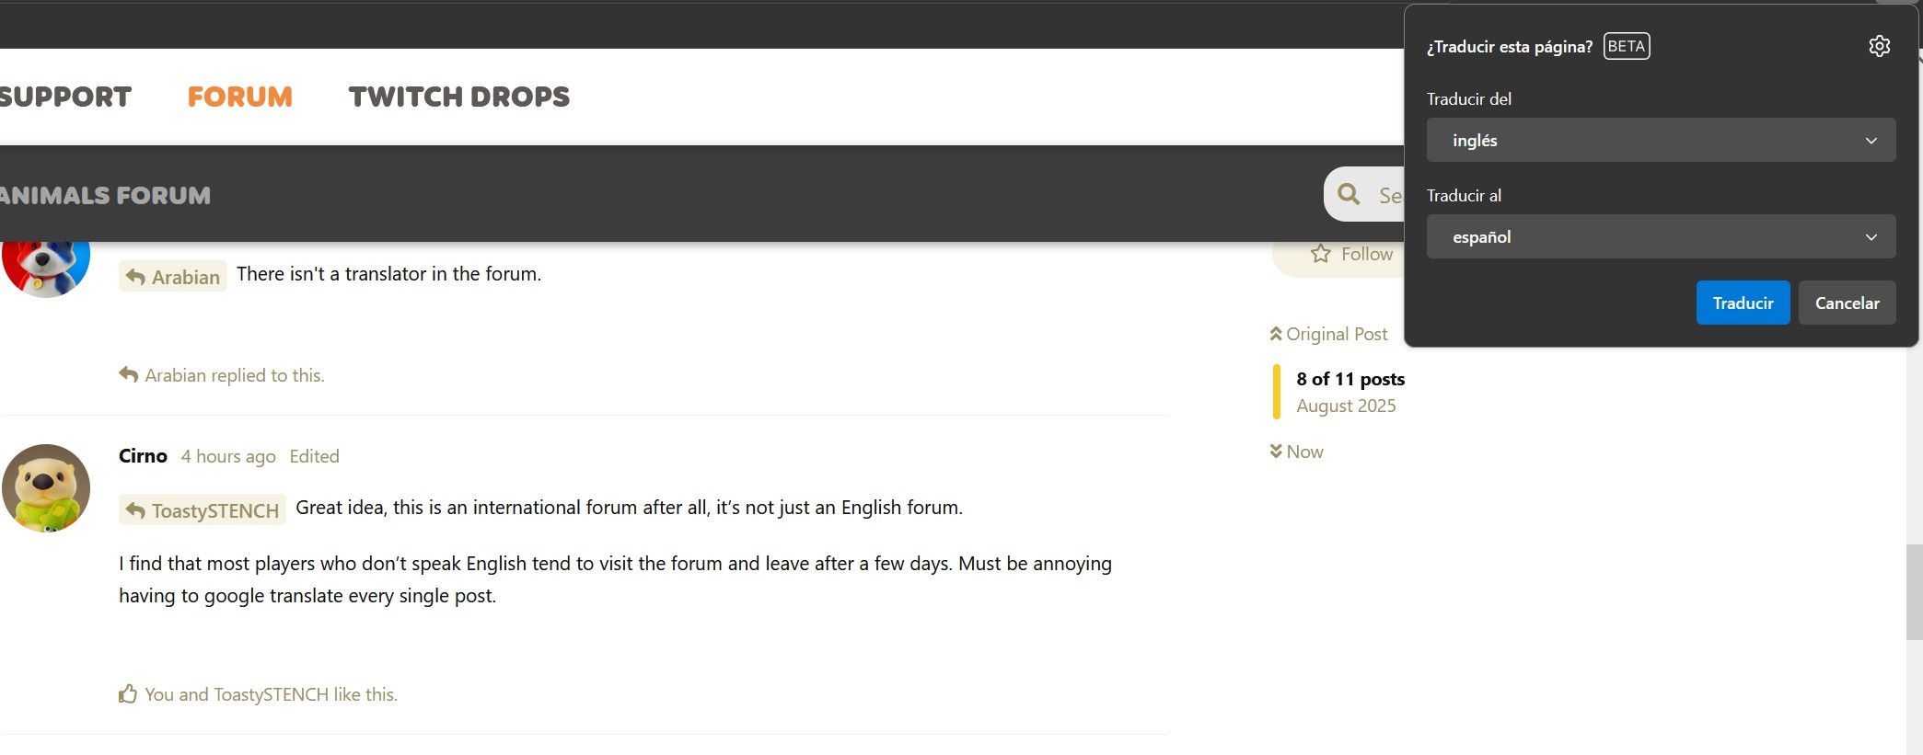Image resolution: width=1923 pixels, height=755 pixels.
Task: Expand the 'Traducir del' inglés dropdown
Action: pos(1660,141)
